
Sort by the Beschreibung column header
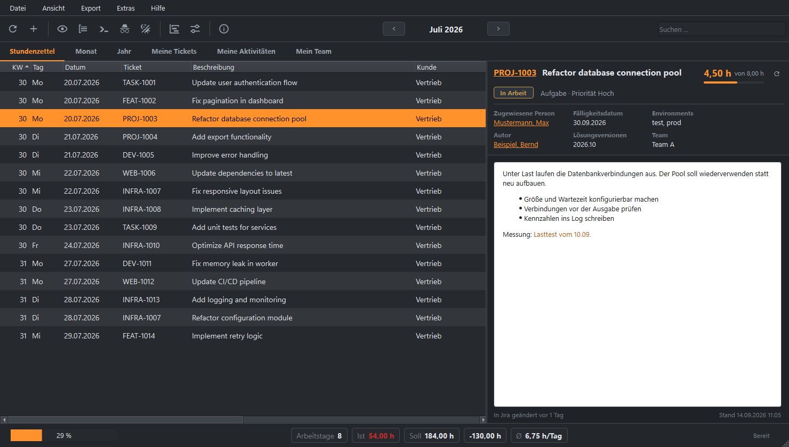(x=303, y=67)
